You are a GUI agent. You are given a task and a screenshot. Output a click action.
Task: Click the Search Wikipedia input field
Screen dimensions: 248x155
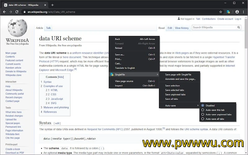214,27
